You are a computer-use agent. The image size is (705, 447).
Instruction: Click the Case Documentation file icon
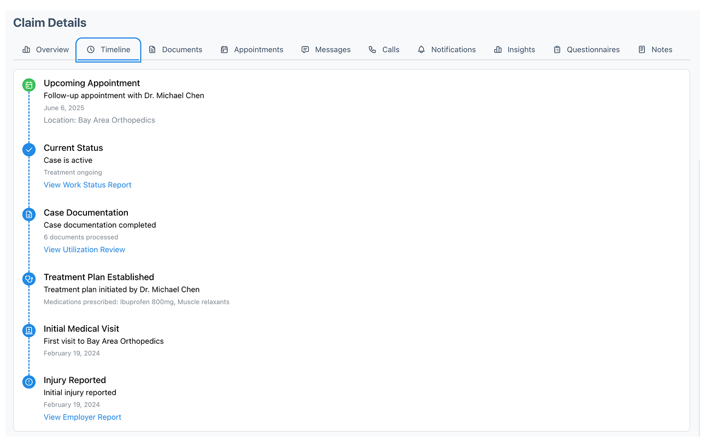pyautogui.click(x=29, y=214)
